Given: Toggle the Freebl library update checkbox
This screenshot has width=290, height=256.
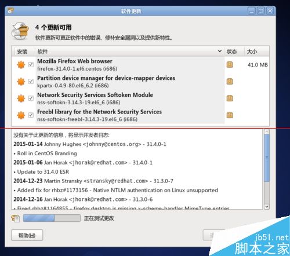Looking at the screenshot, I should [x=31, y=115].
